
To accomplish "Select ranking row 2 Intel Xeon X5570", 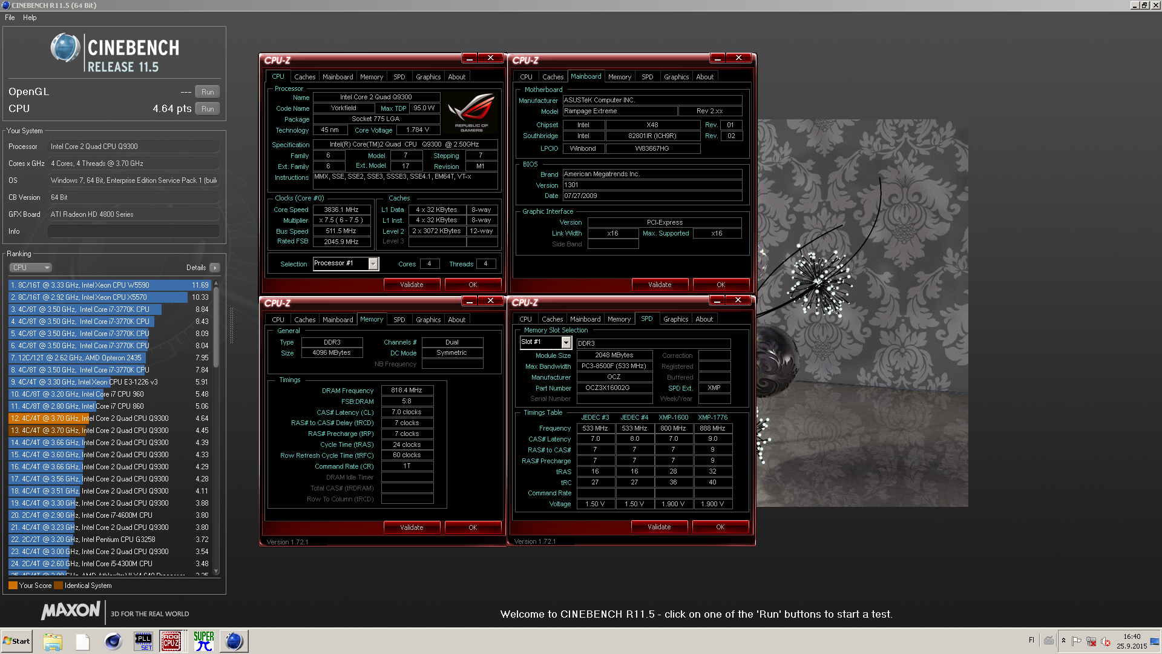I will (x=109, y=297).
